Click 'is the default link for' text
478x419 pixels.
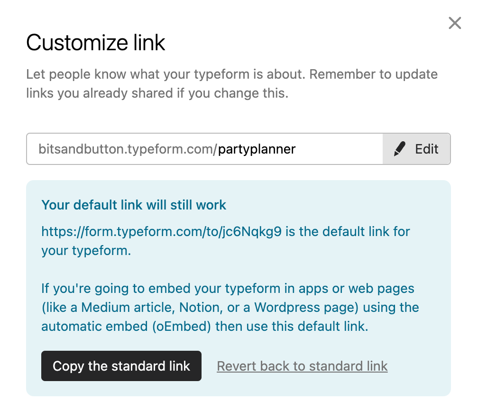click(348, 232)
